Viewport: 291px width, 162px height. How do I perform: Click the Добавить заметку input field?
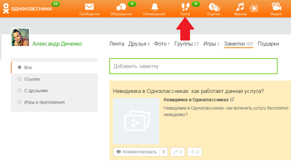[x=193, y=66]
